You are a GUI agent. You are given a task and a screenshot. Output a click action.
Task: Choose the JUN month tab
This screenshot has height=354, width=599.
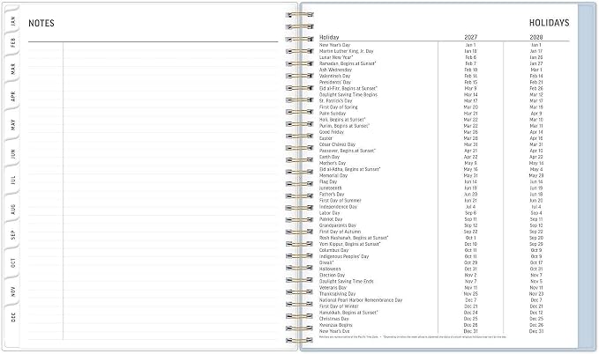[12, 153]
